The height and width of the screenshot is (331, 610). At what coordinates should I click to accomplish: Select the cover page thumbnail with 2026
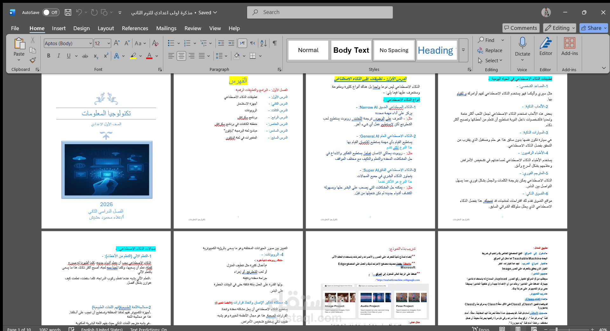(x=106, y=151)
